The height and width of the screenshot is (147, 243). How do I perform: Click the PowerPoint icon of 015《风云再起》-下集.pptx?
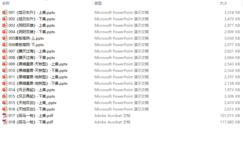pyautogui.click(x=5, y=96)
